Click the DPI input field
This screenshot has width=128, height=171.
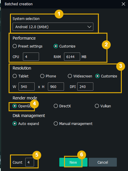85,87
